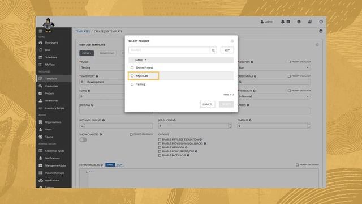Open Organizations building icon

[41, 122]
